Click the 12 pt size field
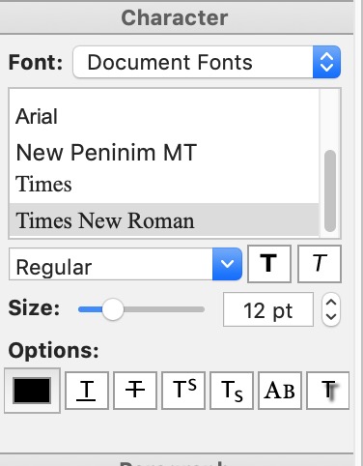The image size is (363, 466). [268, 309]
